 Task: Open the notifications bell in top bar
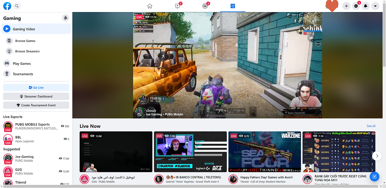(x=366, y=6)
